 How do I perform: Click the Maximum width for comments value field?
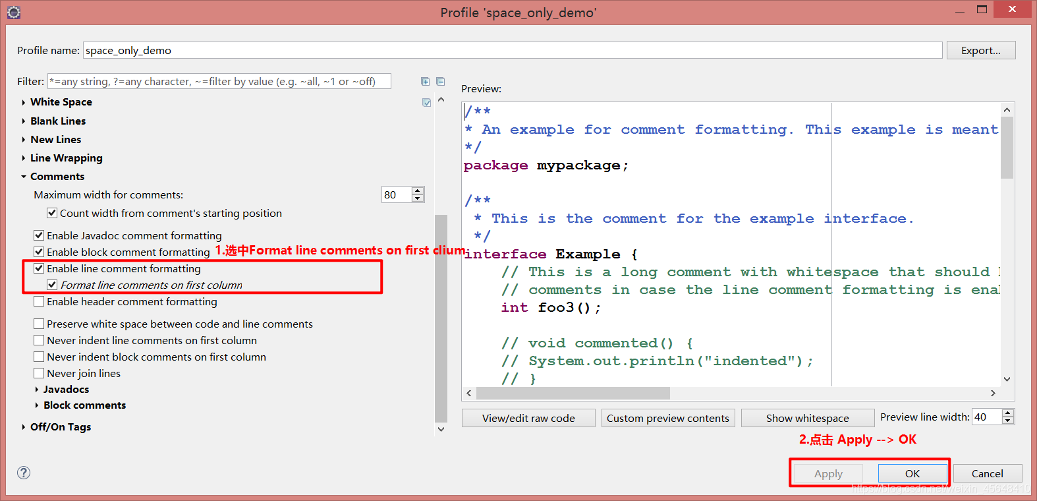[x=397, y=194]
